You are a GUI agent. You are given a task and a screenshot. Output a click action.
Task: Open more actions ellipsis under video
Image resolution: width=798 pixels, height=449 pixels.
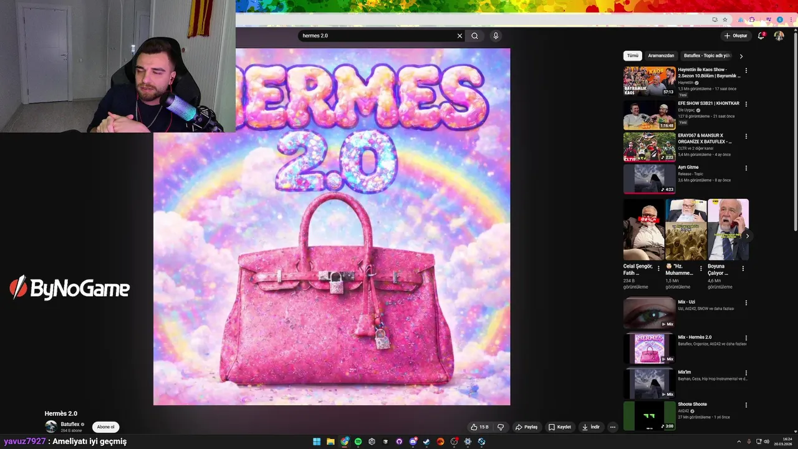(x=613, y=427)
